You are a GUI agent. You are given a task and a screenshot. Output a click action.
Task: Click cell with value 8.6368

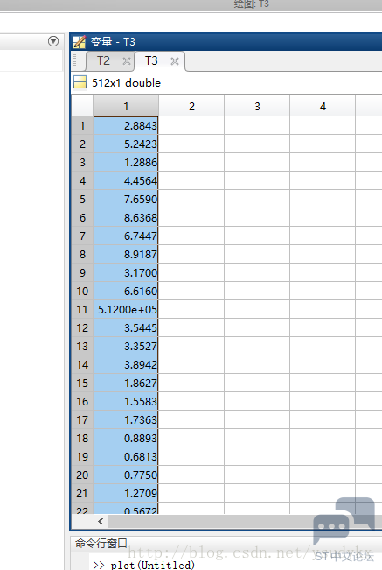[126, 218]
